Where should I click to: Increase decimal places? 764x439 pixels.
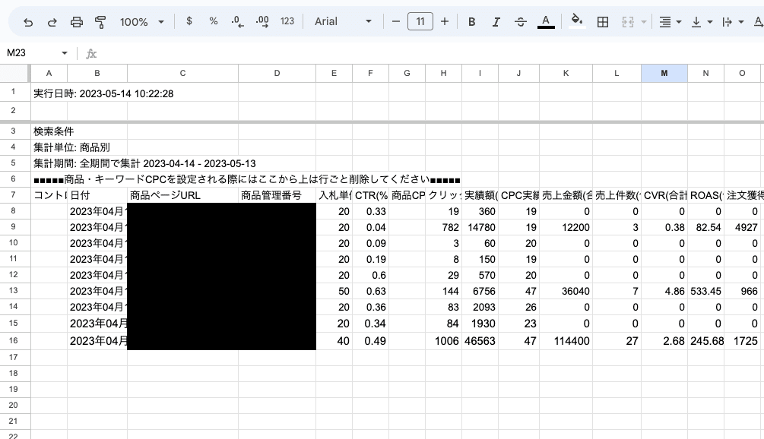point(262,21)
